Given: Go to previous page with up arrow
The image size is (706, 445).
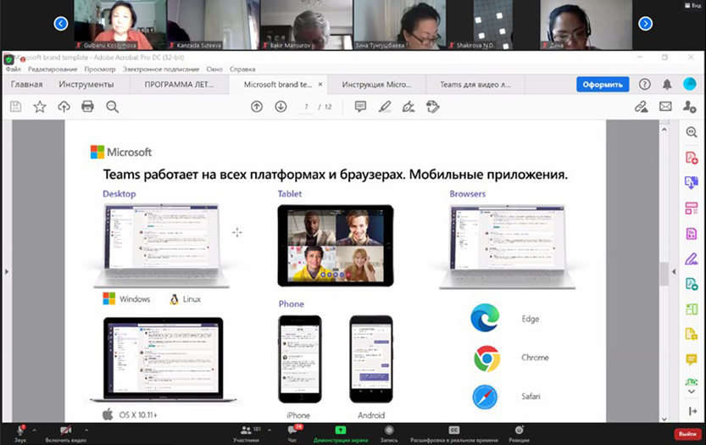Looking at the screenshot, I should click(257, 107).
